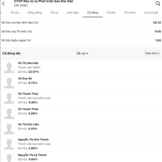
Task: Open the Hồ sơ tab
Action: (54, 13)
